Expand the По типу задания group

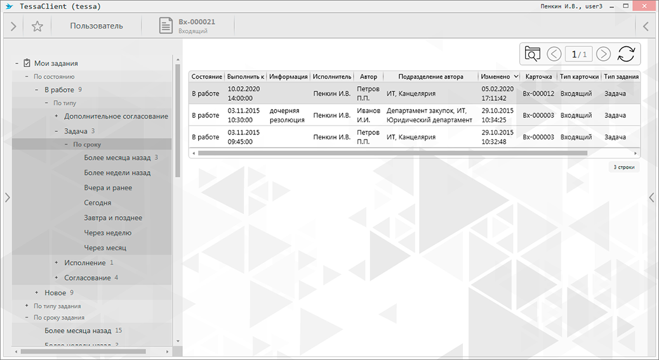(27, 306)
